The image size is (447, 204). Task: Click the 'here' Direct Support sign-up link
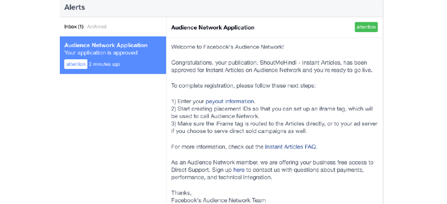(x=239, y=170)
